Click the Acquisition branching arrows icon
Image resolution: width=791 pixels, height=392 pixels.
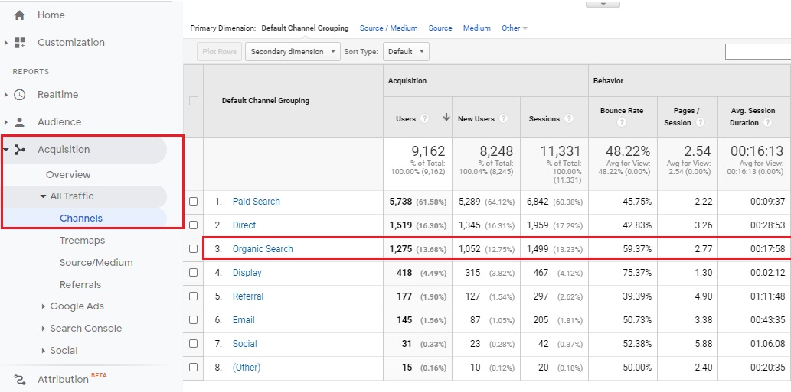[x=20, y=150]
